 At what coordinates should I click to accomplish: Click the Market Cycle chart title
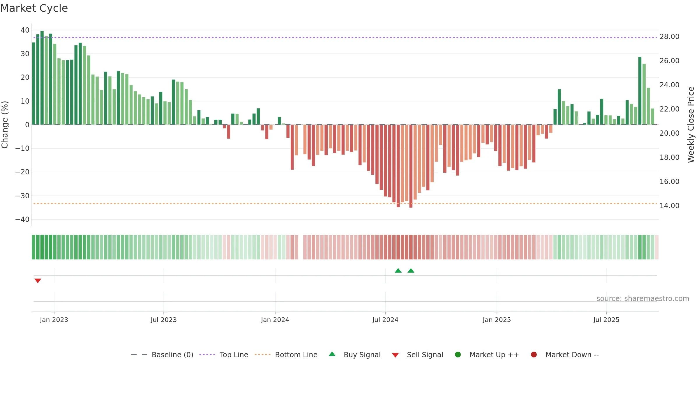[x=34, y=8]
